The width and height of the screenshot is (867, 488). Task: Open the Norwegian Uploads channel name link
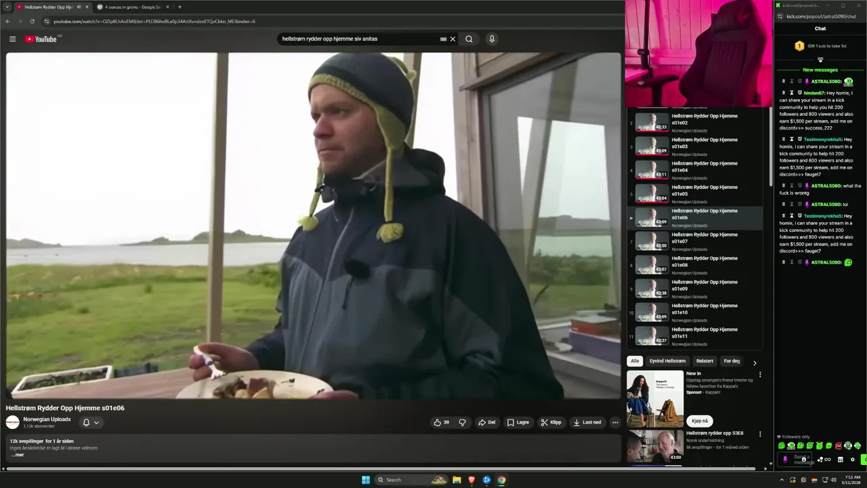[x=47, y=419]
